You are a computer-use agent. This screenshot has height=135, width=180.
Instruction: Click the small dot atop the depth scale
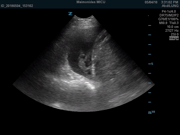click(148, 16)
